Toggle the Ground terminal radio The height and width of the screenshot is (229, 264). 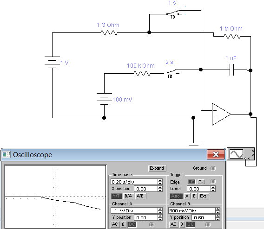(213, 168)
